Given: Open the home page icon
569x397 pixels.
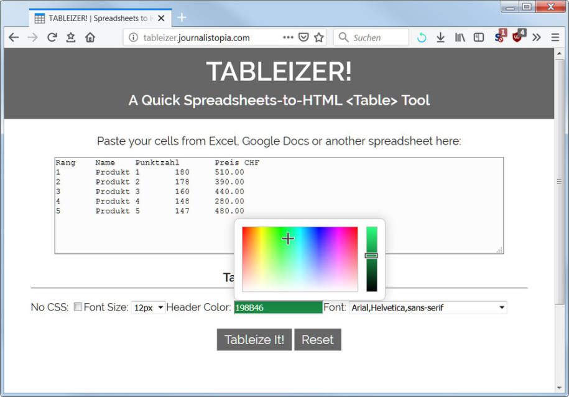Looking at the screenshot, I should pos(90,37).
